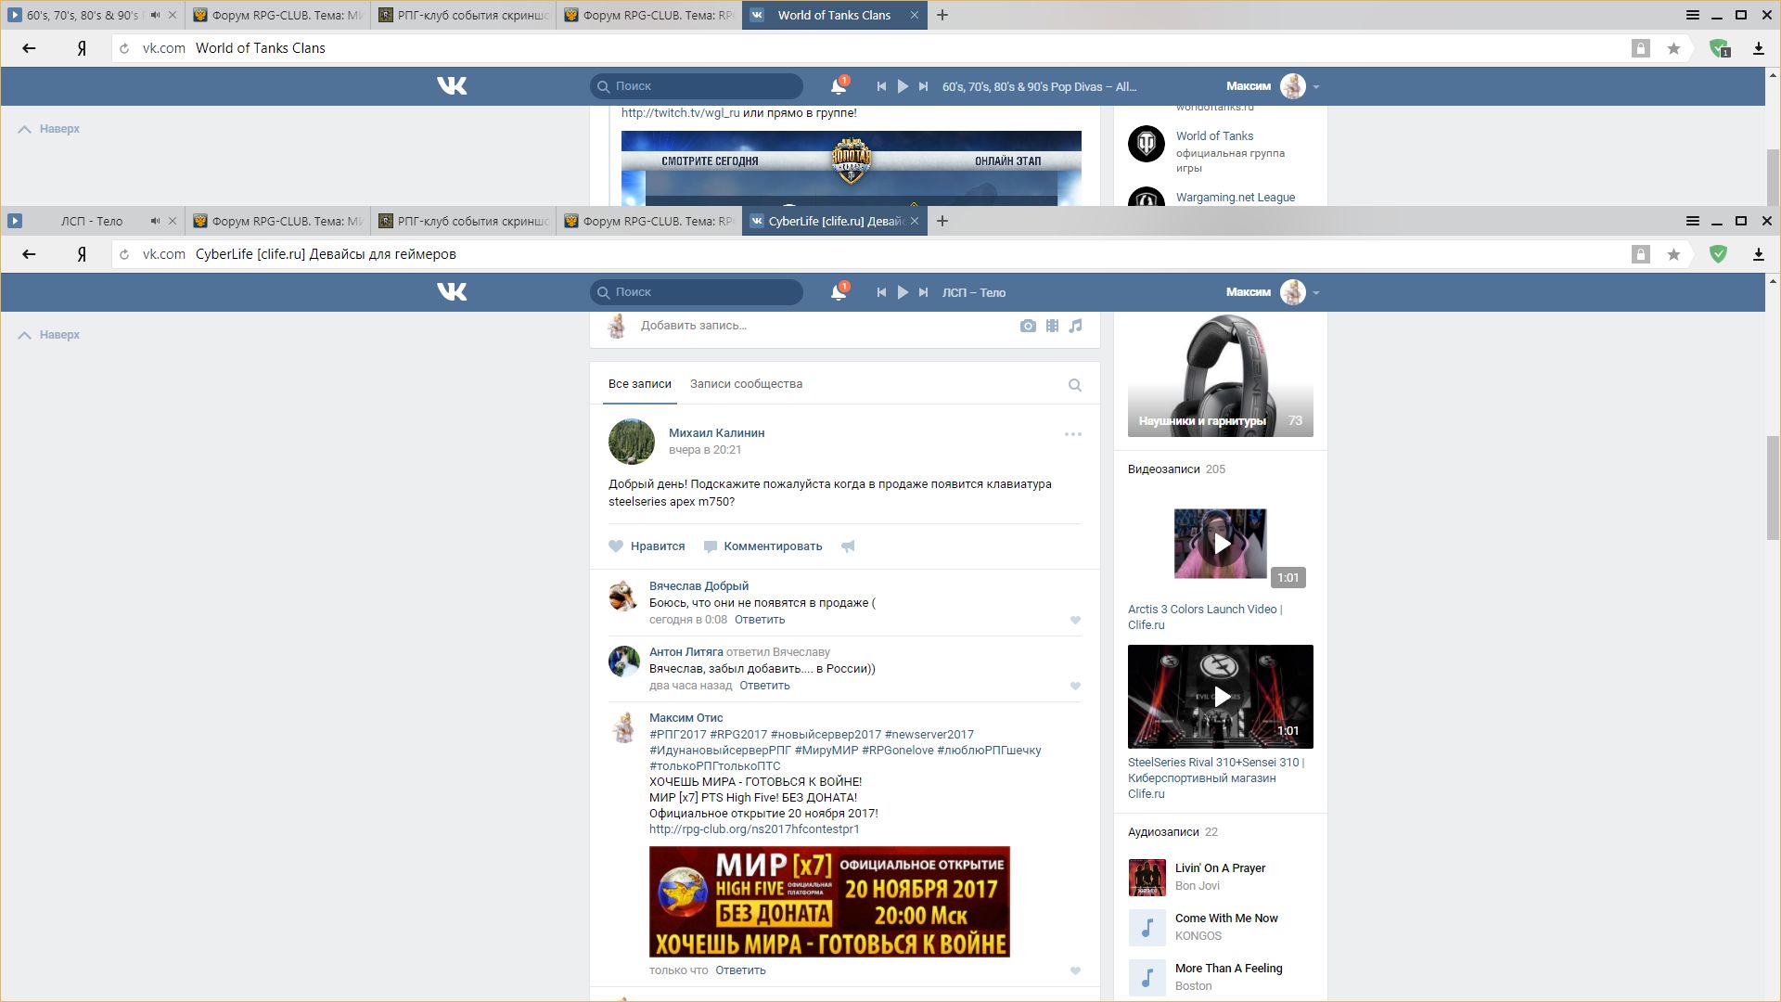This screenshot has width=1781, height=1002.
Task: Click the Наверх button in the back window
Action: [49, 129]
